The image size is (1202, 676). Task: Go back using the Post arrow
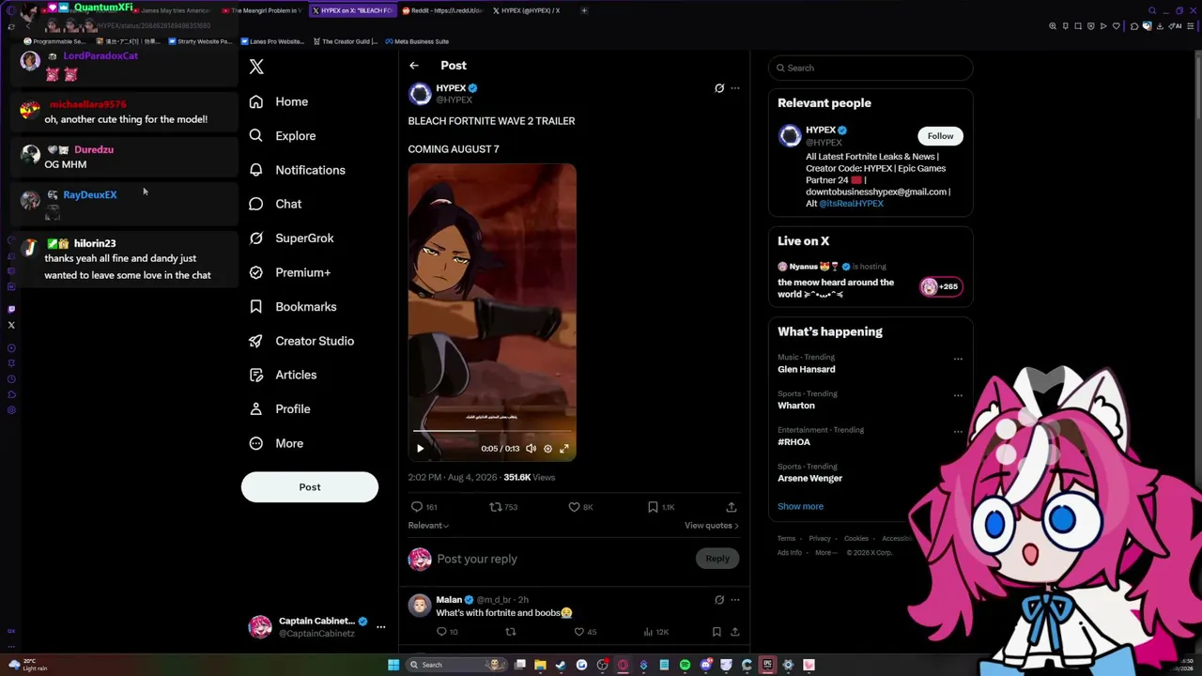coord(414,66)
